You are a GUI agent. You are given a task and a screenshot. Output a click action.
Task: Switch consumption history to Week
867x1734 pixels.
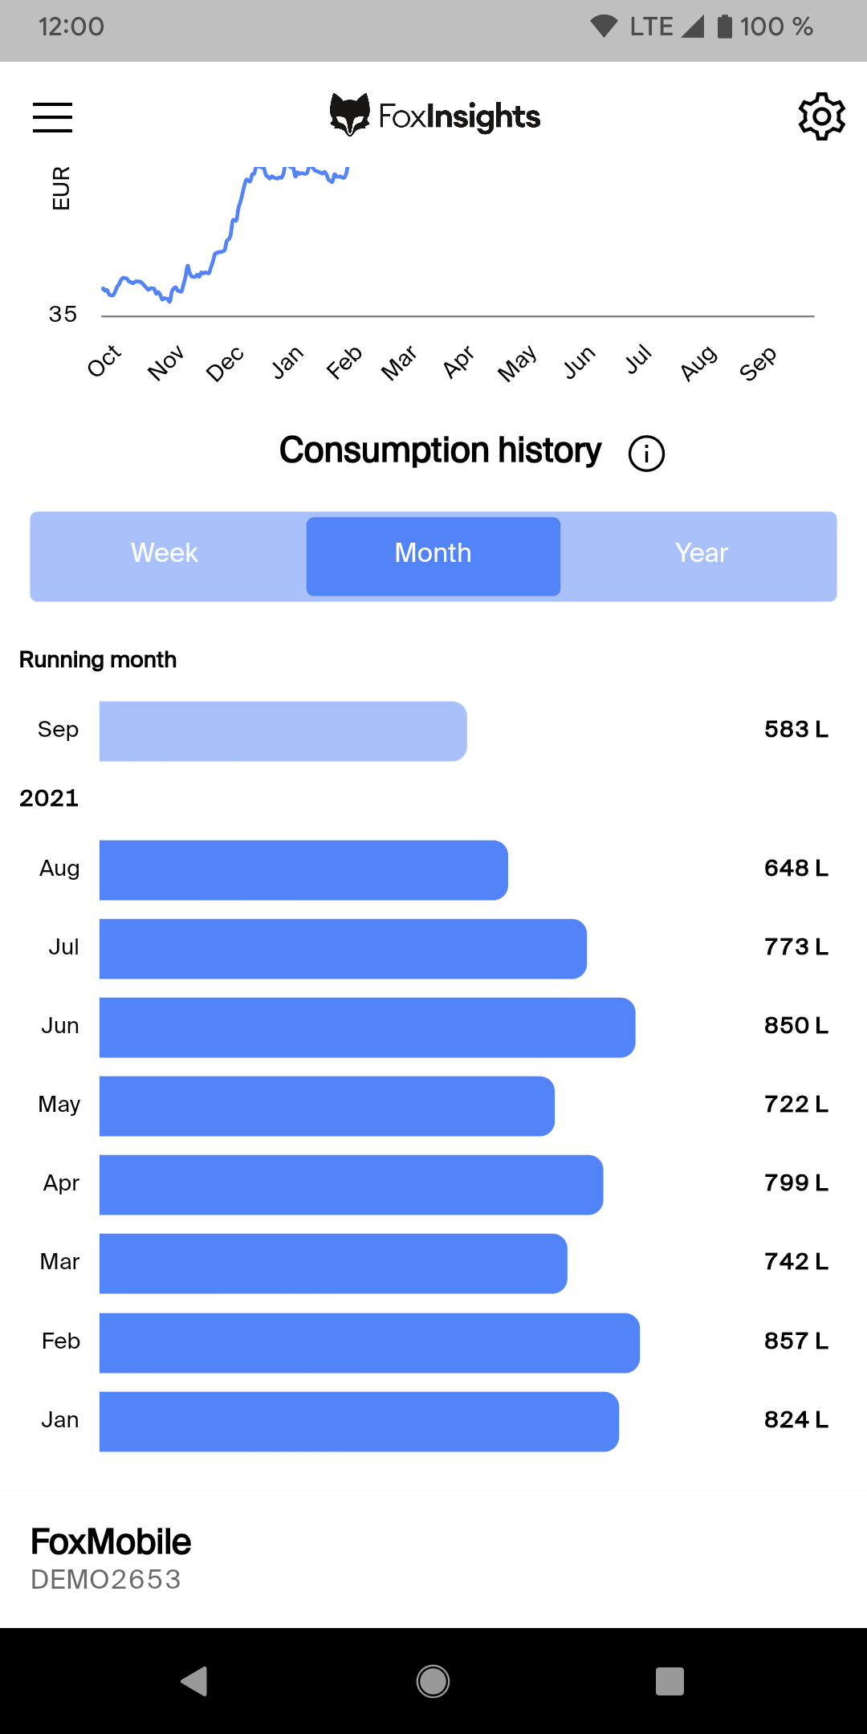coord(165,553)
